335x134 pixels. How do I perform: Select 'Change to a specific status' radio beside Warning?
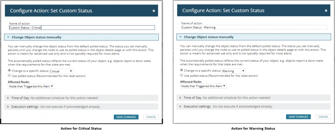tap(181, 71)
